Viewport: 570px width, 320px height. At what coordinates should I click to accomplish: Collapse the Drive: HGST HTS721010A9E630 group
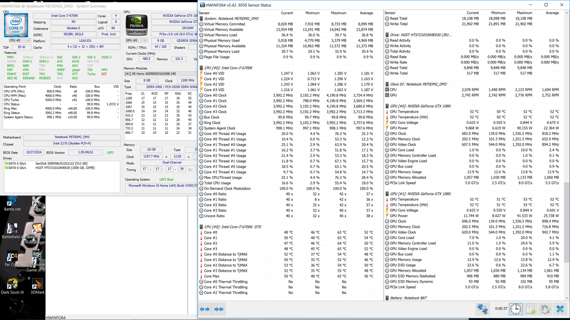pyautogui.click(x=387, y=35)
